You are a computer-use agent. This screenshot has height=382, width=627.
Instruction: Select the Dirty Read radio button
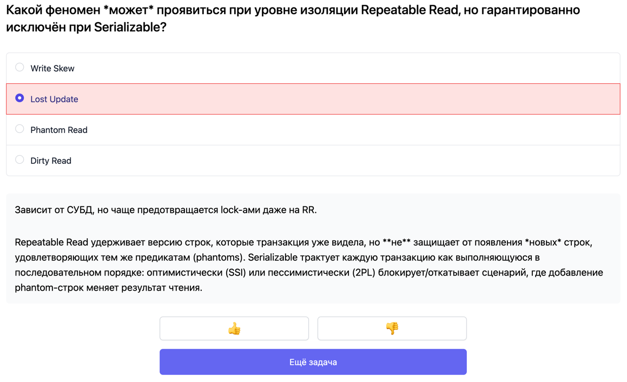19,160
